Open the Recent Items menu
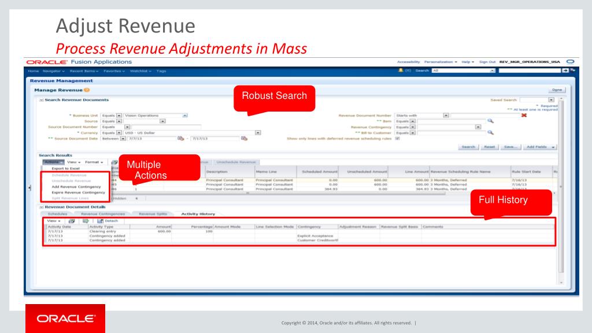 [84, 71]
